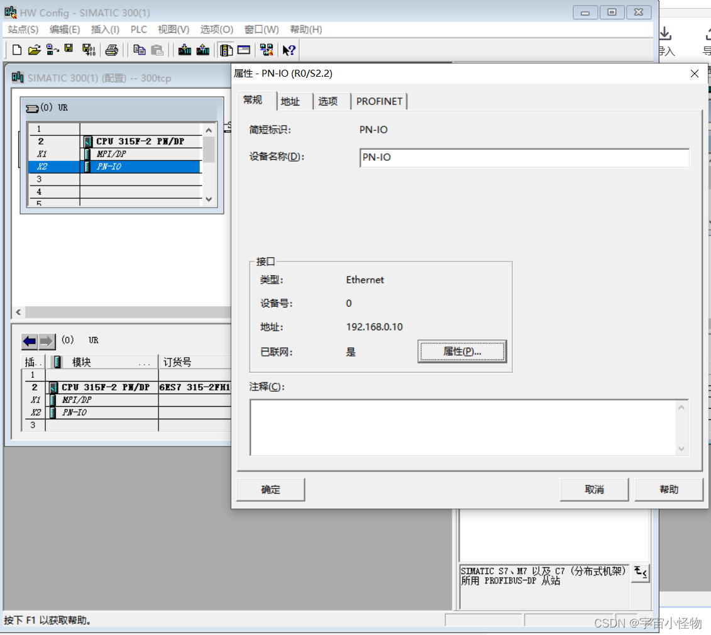Click the New station toolbar icon
Screen dimensions: 711x635
point(17,50)
